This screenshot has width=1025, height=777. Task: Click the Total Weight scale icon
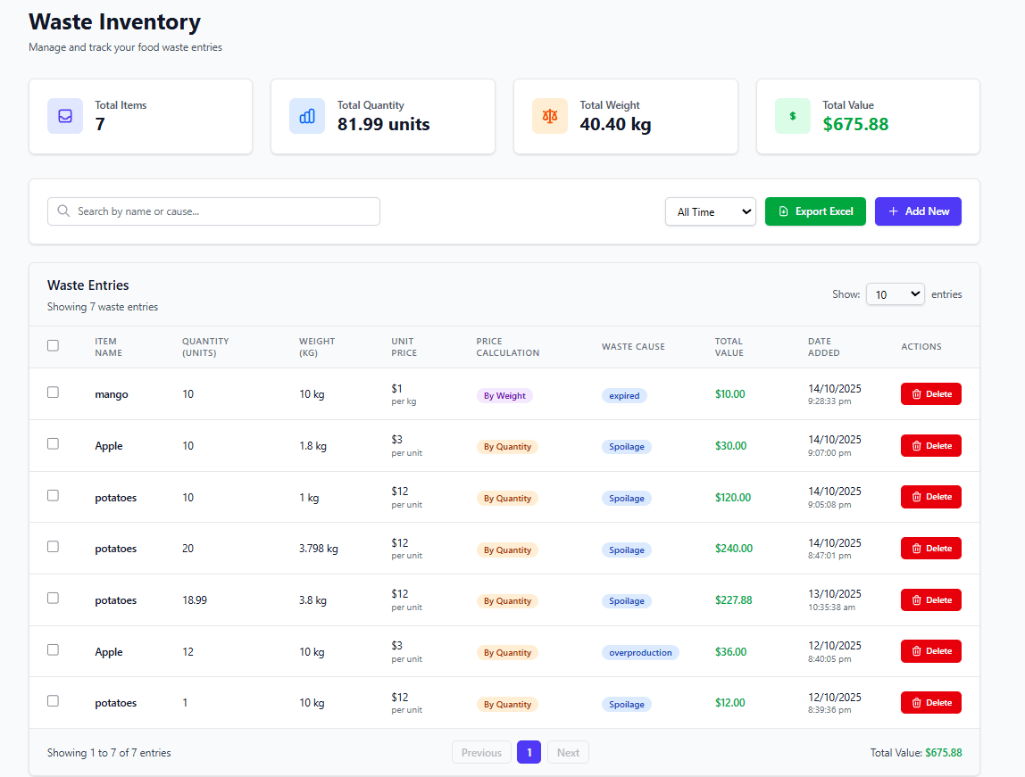[550, 116]
